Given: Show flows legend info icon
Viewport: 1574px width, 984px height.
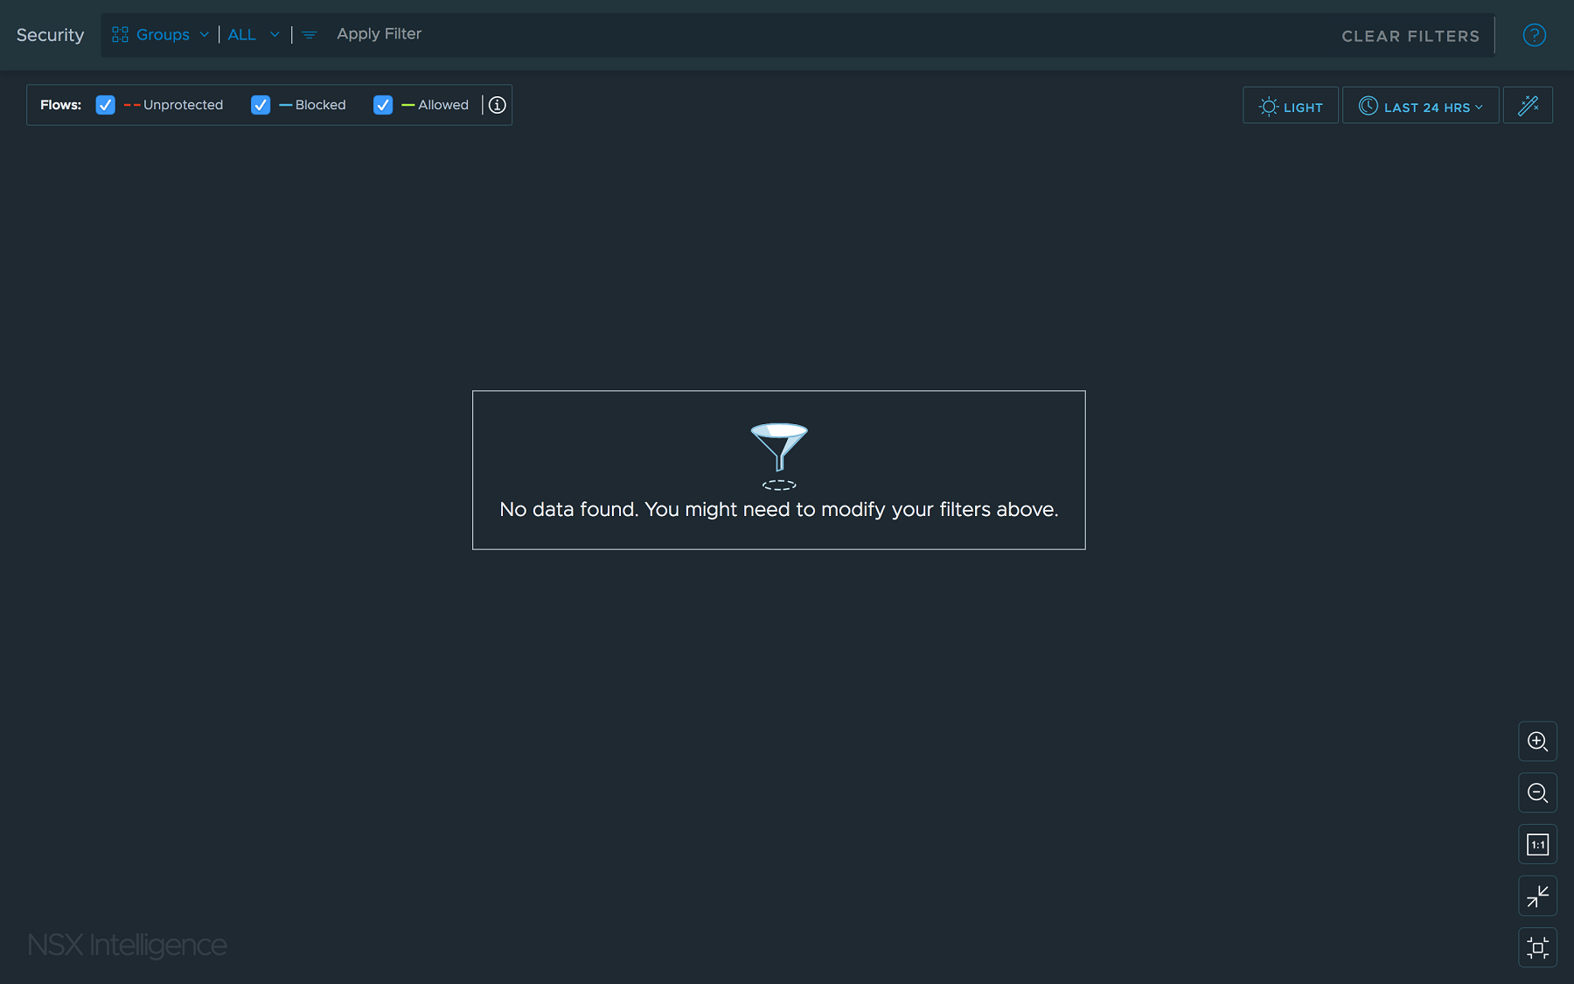Looking at the screenshot, I should point(498,105).
